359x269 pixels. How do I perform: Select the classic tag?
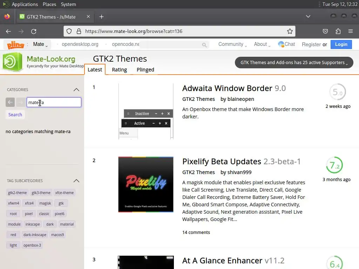click(44, 214)
